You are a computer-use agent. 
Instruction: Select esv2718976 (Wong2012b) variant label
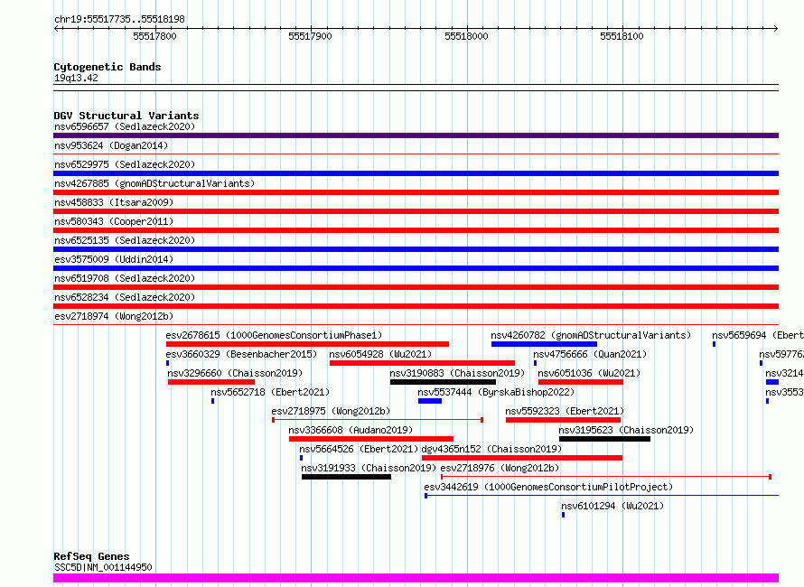pos(500,468)
